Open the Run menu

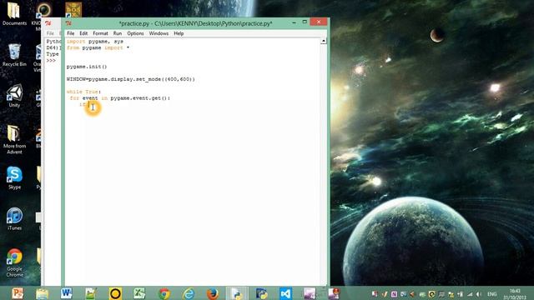tap(117, 33)
